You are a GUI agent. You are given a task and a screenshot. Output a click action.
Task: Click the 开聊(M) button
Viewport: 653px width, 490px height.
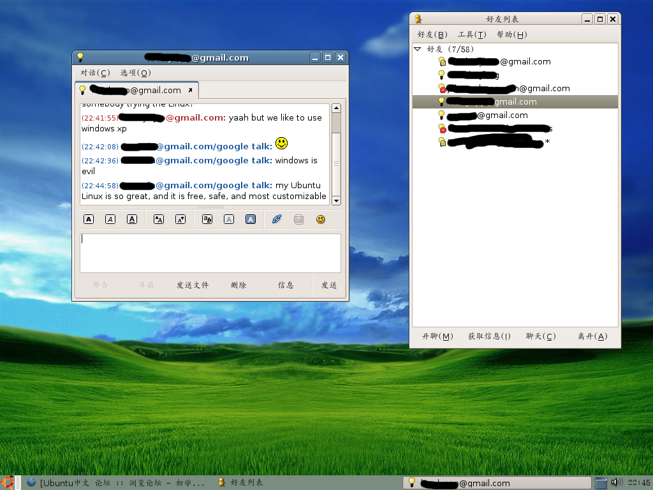pyautogui.click(x=437, y=336)
